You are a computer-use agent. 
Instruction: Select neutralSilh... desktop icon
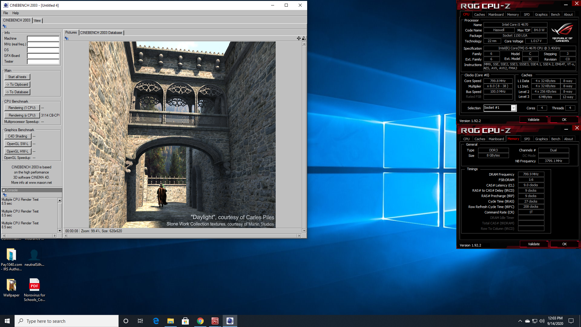(34, 258)
